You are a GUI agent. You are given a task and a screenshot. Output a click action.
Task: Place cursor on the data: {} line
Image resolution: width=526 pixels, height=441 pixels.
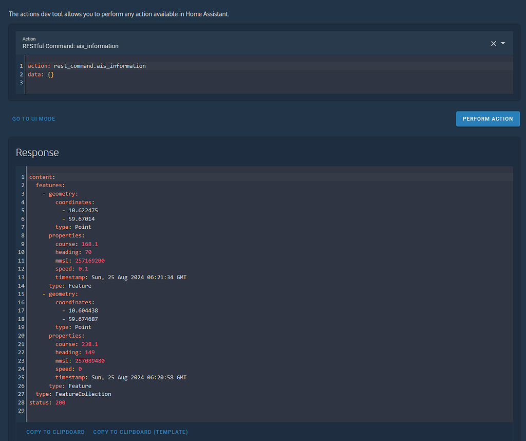pyautogui.click(x=41, y=74)
